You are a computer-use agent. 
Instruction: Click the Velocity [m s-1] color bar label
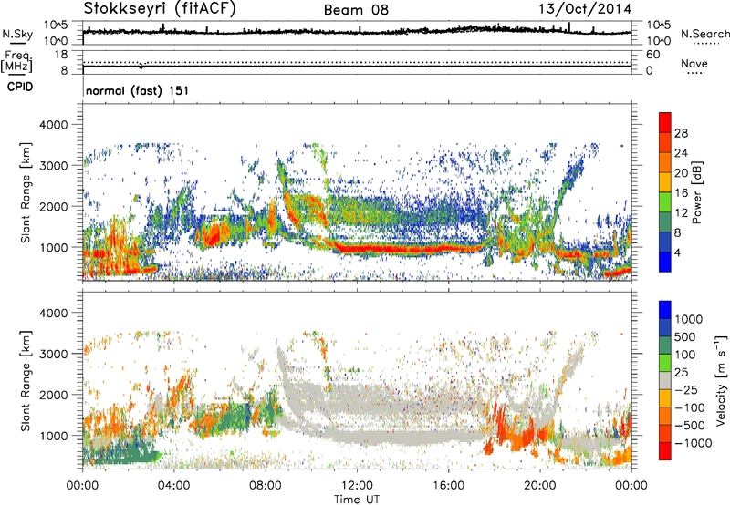pos(721,380)
